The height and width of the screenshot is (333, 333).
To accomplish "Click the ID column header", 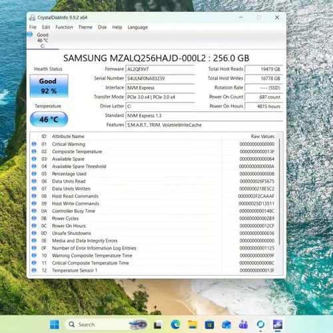I will [44, 137].
